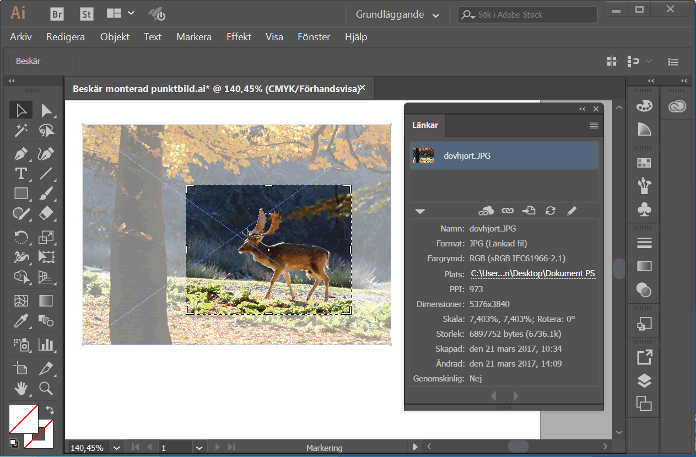Click the Update Link refresh icon
The height and width of the screenshot is (457, 696).
point(550,211)
